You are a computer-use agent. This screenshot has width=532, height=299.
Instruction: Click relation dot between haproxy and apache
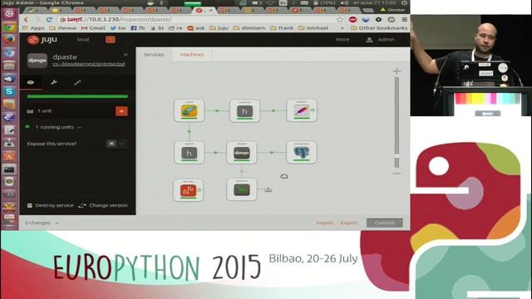click(x=273, y=110)
